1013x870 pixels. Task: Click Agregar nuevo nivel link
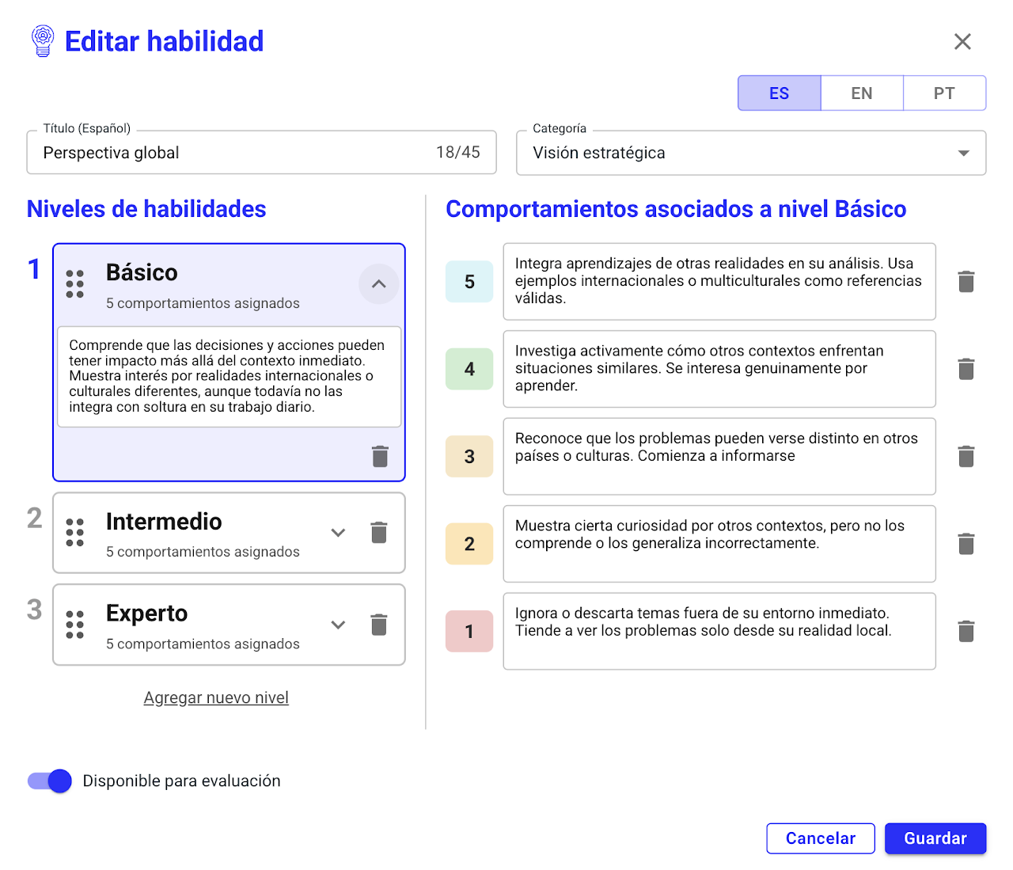pos(216,698)
